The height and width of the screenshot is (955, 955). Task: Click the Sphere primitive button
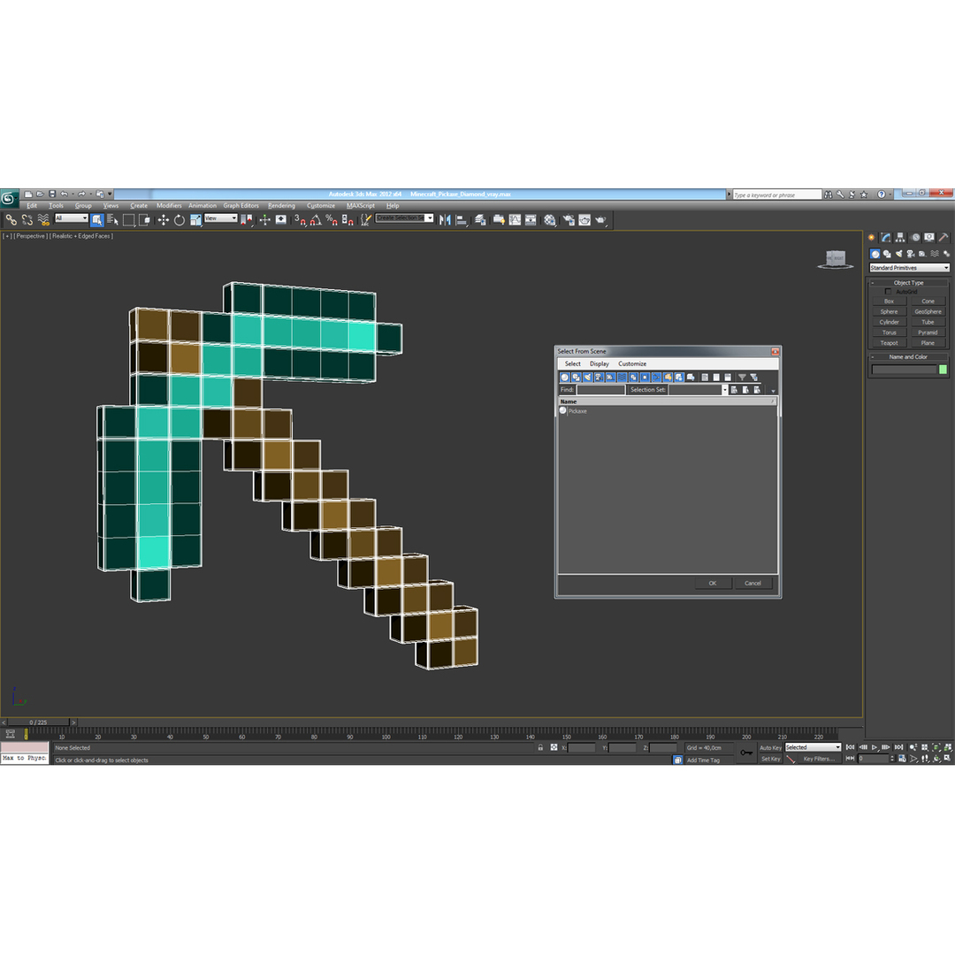point(890,312)
